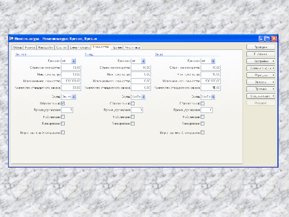Expand the Единица dropdown in Склад section
The image size is (289, 217).
(143, 61)
